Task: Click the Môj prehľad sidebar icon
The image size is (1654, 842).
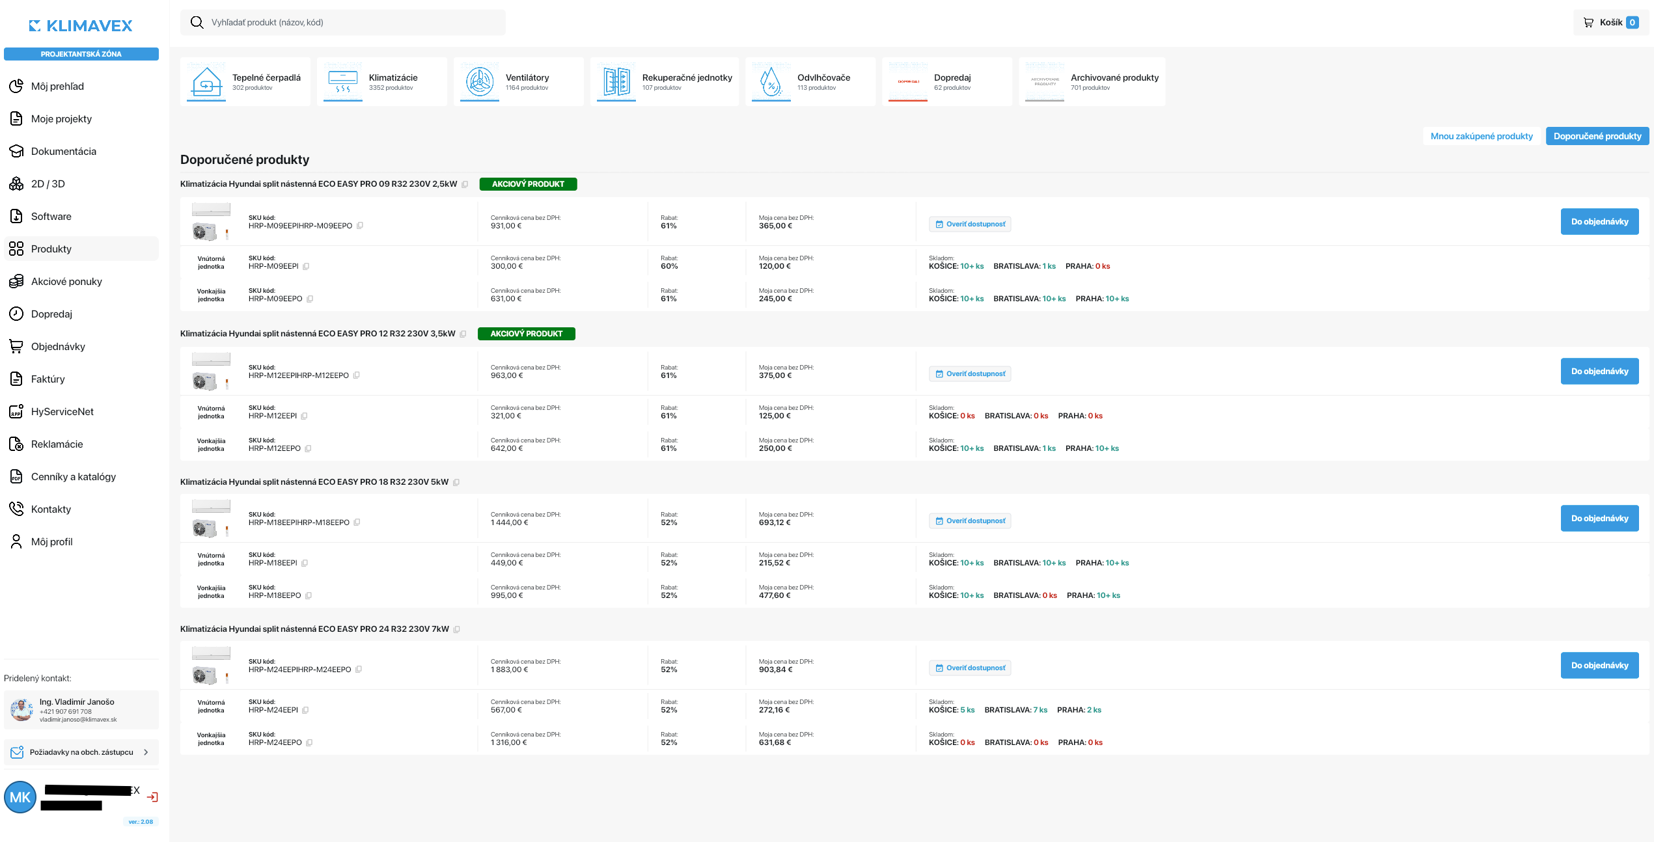Action: (16, 86)
